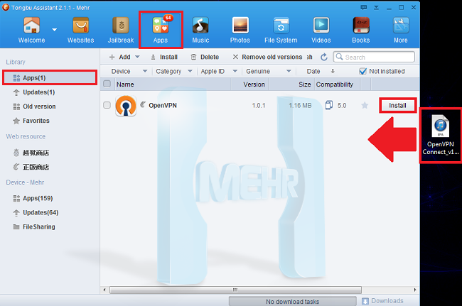Select Apps(1) in Library
This screenshot has width=462, height=306.
click(50, 77)
